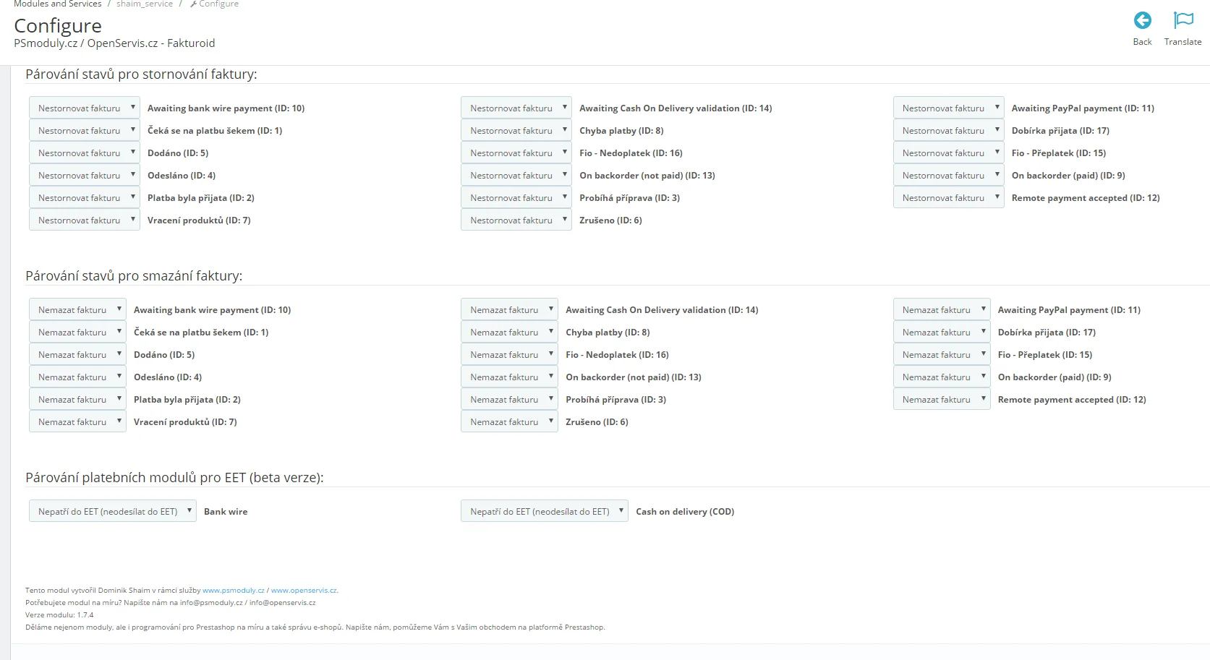
Task: Click the Back arrow icon
Action: [1142, 20]
